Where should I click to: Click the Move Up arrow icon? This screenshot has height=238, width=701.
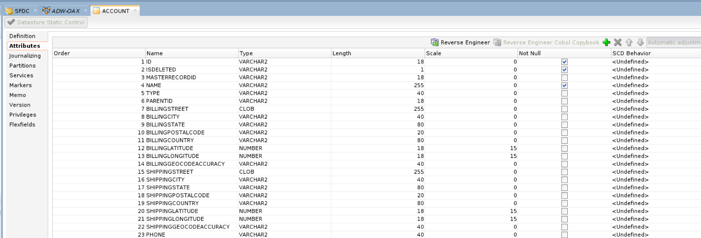(x=629, y=42)
